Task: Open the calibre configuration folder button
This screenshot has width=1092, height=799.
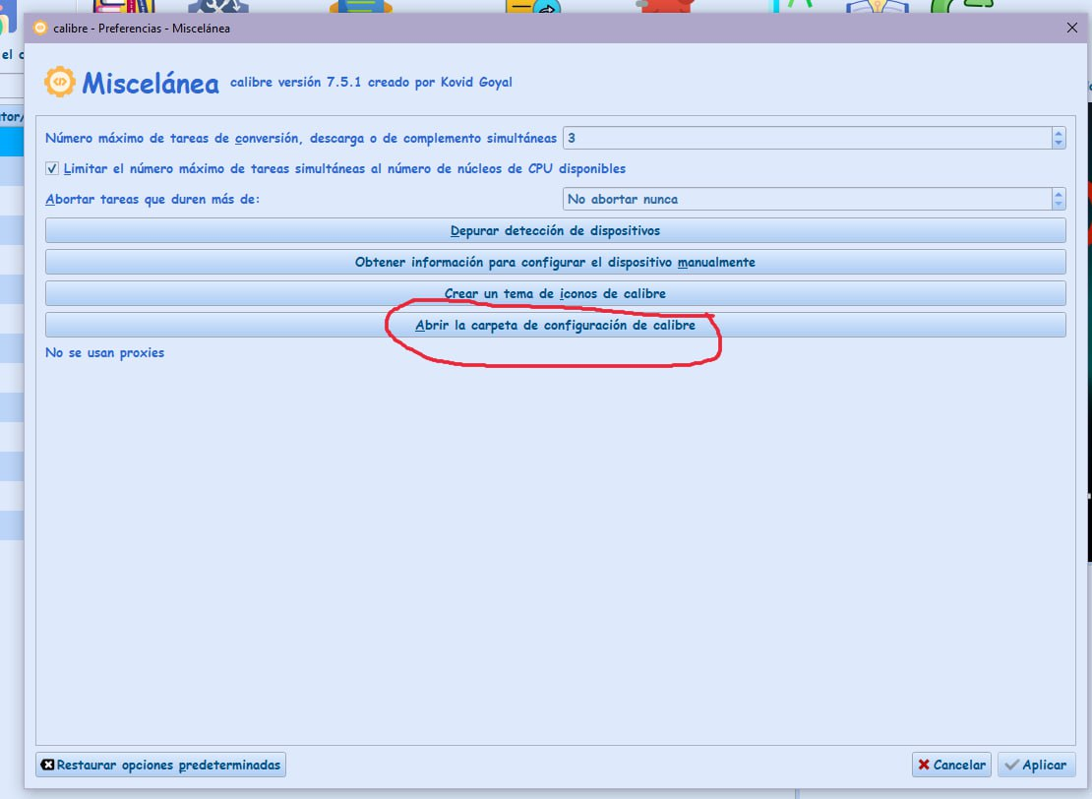Action: pyautogui.click(x=555, y=326)
